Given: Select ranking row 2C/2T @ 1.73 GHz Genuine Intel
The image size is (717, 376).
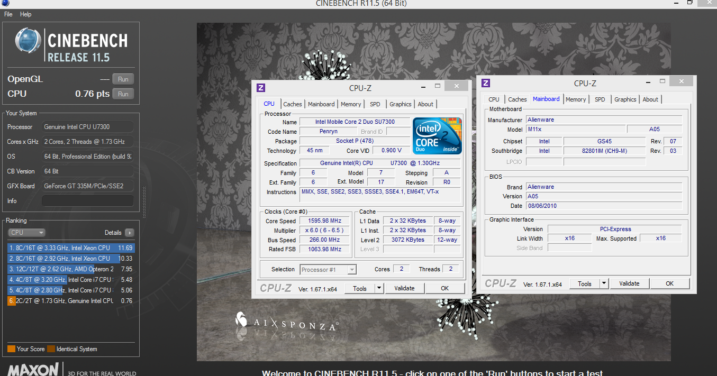Looking at the screenshot, I should [71, 300].
